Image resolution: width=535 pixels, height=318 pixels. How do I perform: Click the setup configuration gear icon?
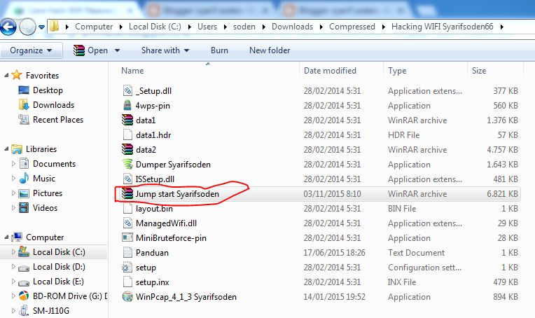[x=127, y=267]
